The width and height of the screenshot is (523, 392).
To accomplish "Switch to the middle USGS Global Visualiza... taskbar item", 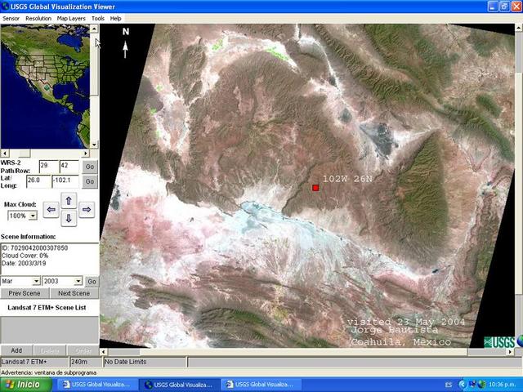I will pos(179,385).
